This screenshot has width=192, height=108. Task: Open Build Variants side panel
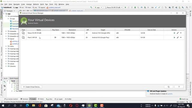coord(1,64)
